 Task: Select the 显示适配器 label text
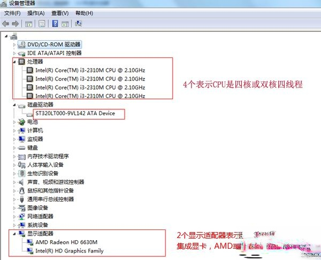(x=40, y=234)
